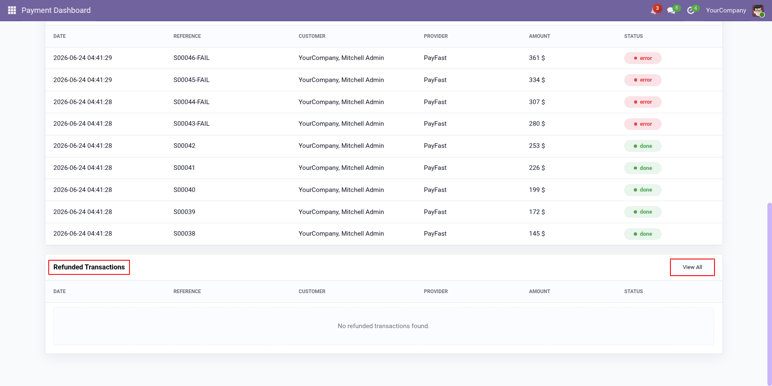Click the Payment Dashboard title
Viewport: 772px width, 386px height.
click(x=56, y=10)
